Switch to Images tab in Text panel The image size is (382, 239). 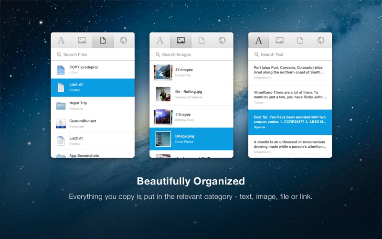tap(279, 40)
